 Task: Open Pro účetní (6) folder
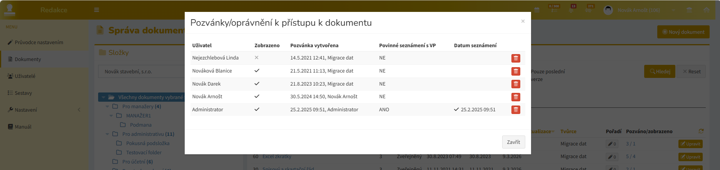137,162
